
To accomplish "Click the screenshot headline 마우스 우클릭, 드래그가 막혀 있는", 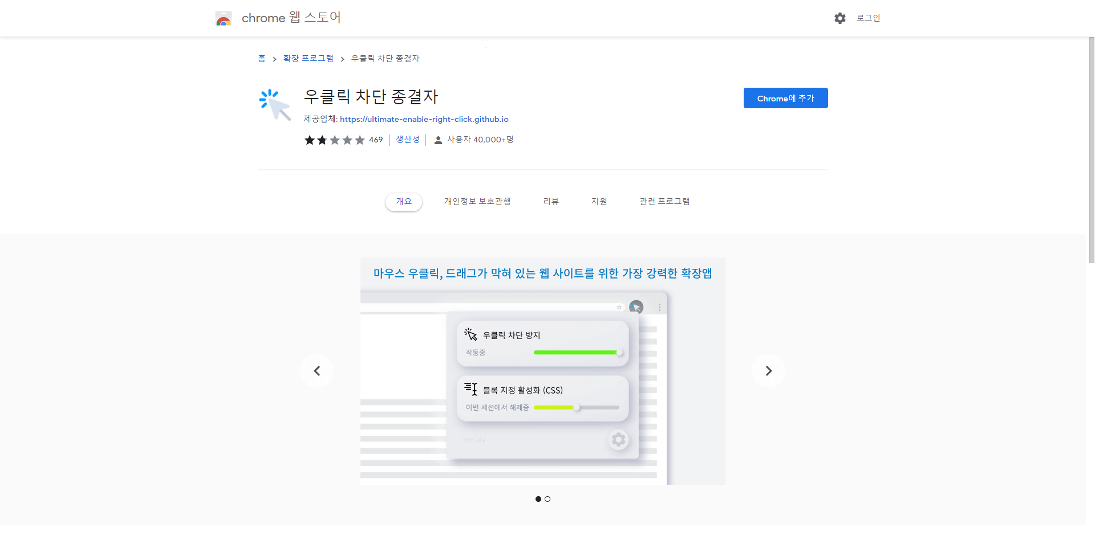I will (x=542, y=273).
